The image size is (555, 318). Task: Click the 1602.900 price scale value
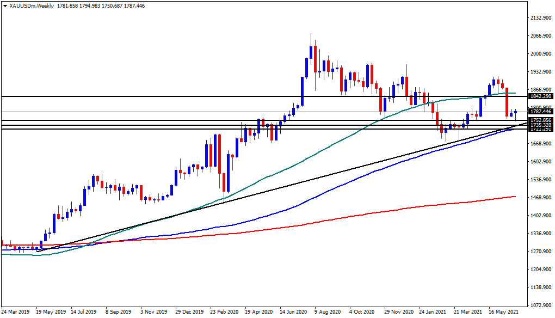pyautogui.click(x=541, y=162)
